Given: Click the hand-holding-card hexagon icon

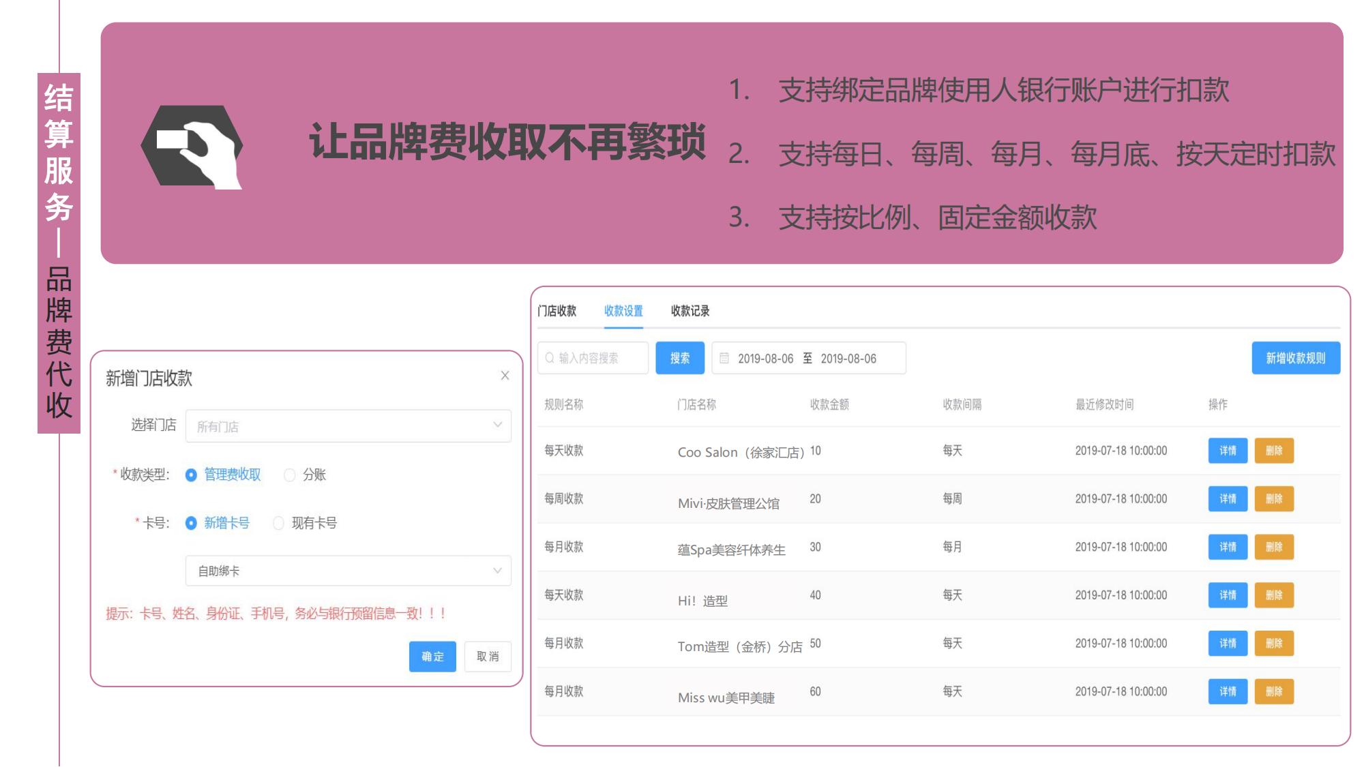Looking at the screenshot, I should tap(192, 146).
